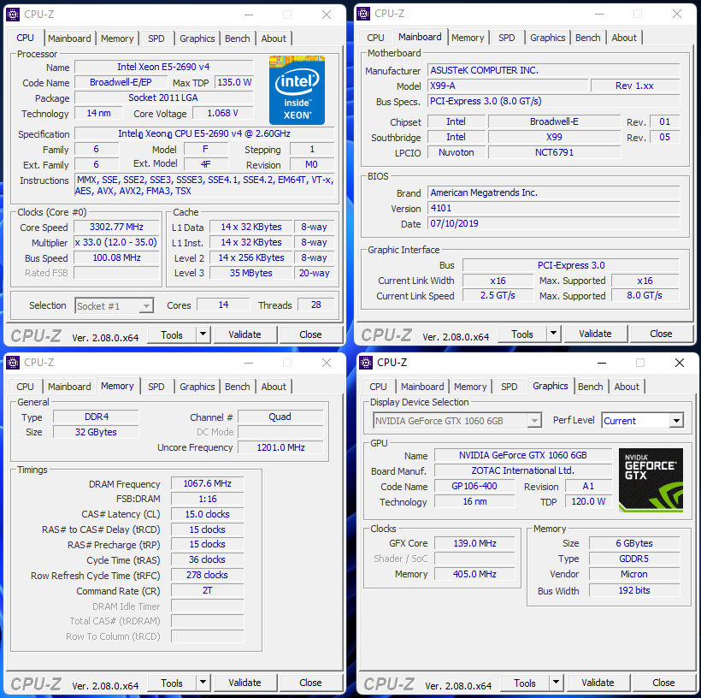
Task: Expand the Socket #1 selection dropdown
Action: [146, 306]
